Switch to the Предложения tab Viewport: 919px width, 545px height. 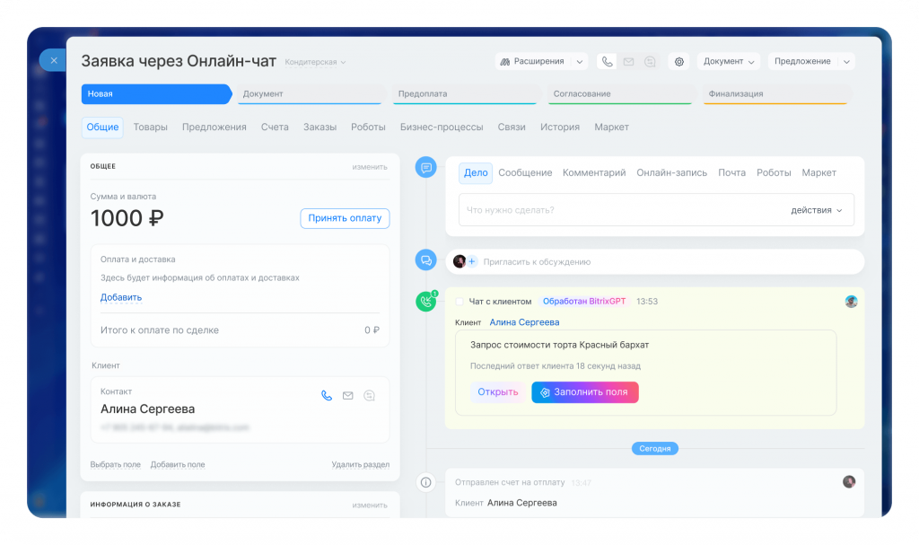click(x=214, y=127)
